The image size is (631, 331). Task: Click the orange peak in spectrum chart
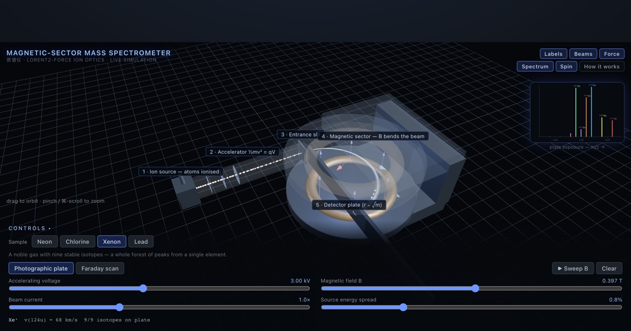pyautogui.click(x=586, y=117)
